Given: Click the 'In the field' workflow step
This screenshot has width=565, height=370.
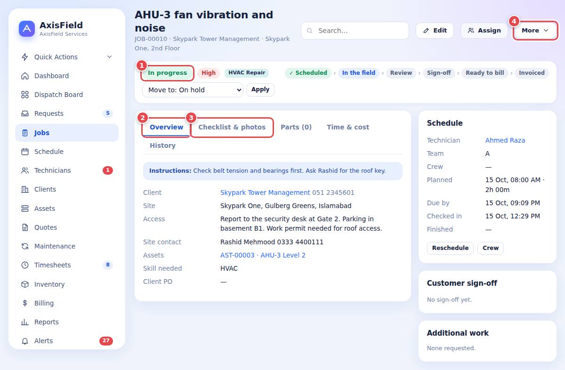Looking at the screenshot, I should 359,73.
